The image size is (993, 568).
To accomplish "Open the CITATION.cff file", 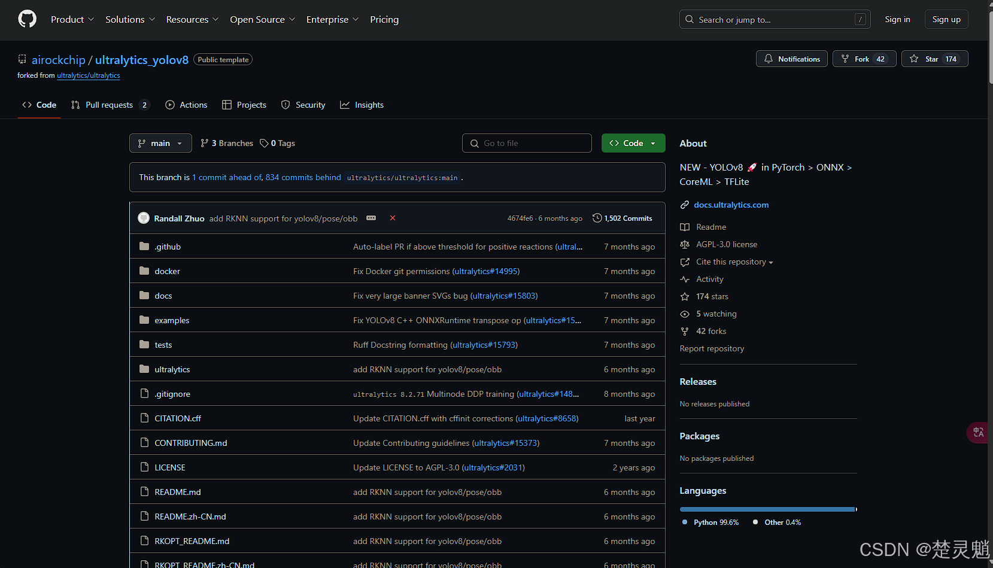I will 178,418.
